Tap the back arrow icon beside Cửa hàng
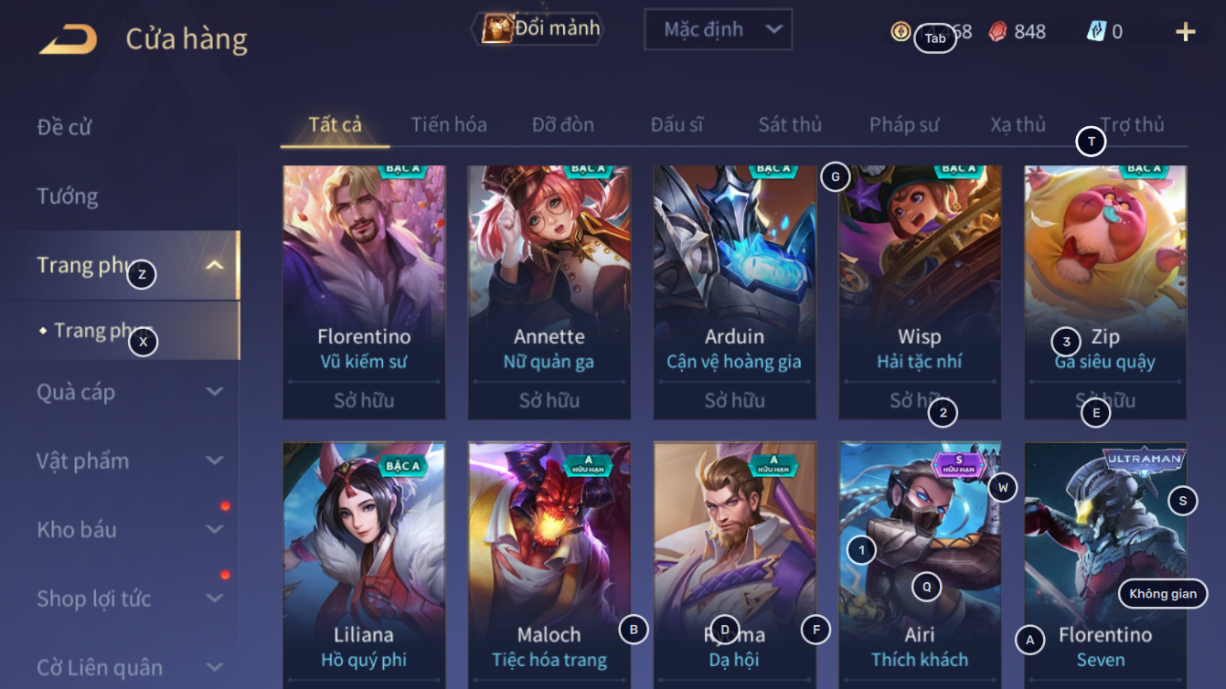1226x689 pixels. [68, 39]
